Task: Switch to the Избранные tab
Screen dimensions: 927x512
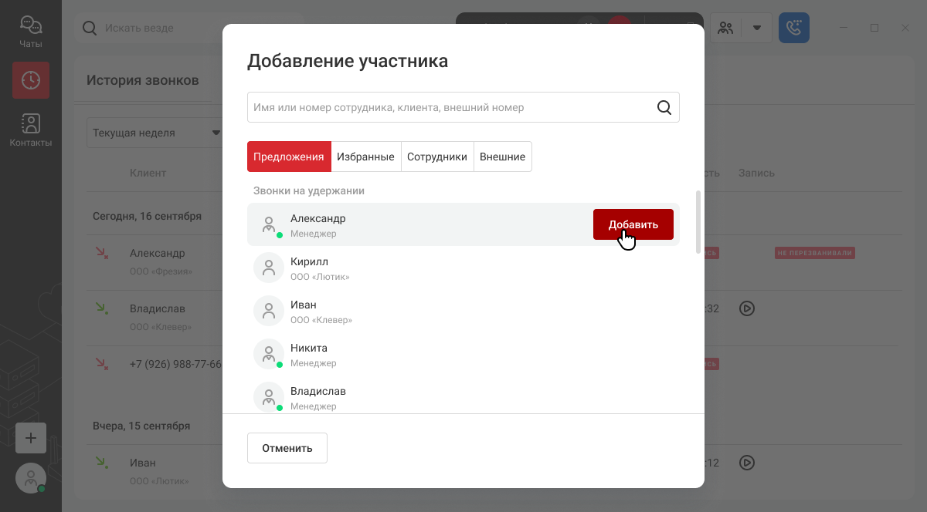Action: tap(365, 157)
